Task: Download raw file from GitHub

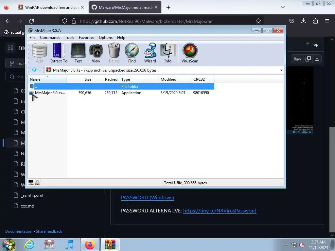Action: point(317,59)
